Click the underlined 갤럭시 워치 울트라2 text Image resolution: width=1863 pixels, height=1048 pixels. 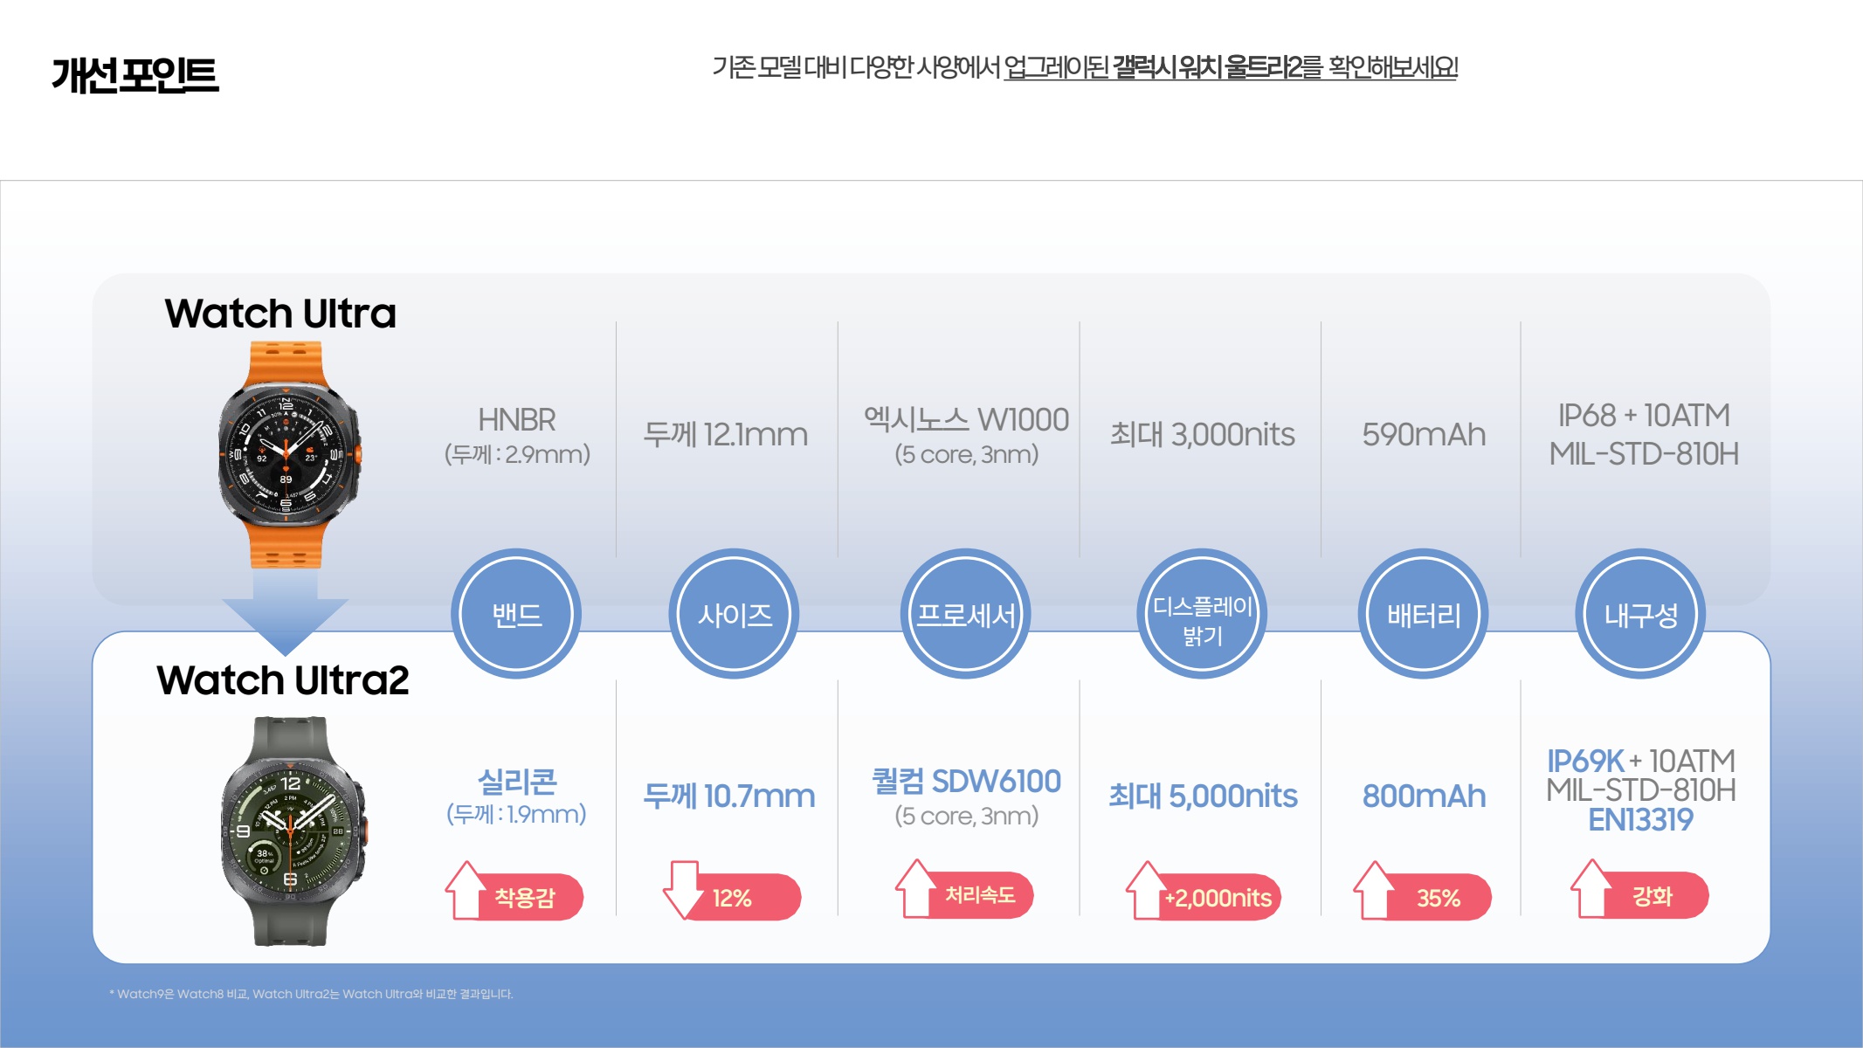pyautogui.click(x=1207, y=66)
